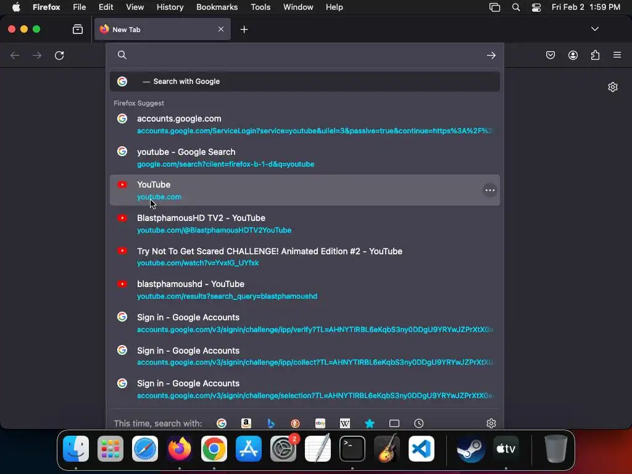Viewport: 632px width, 474px height.
Task: Open the Window menu
Action: tap(298, 7)
